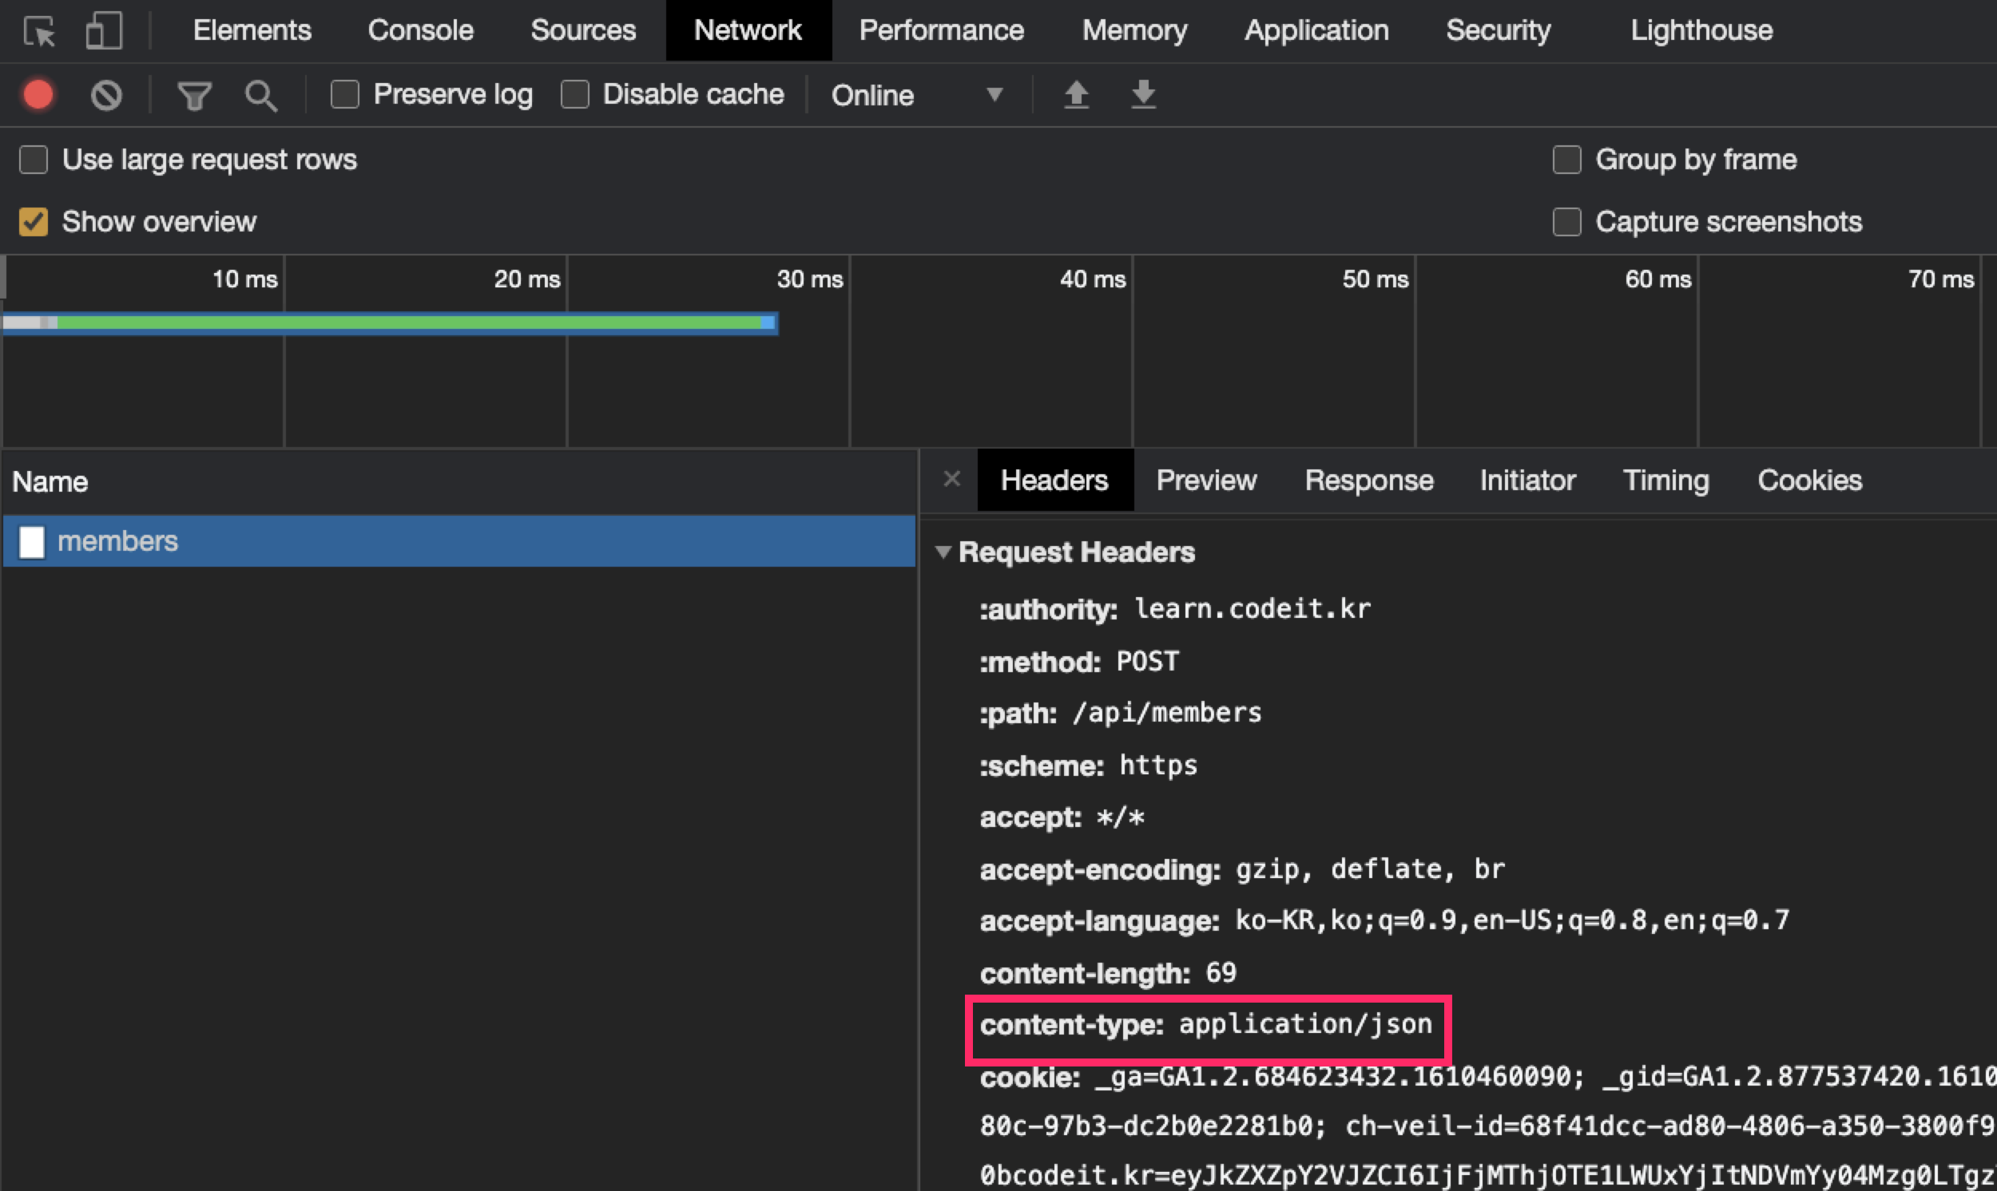
Task: Check the Disable cache checkbox
Action: point(575,95)
